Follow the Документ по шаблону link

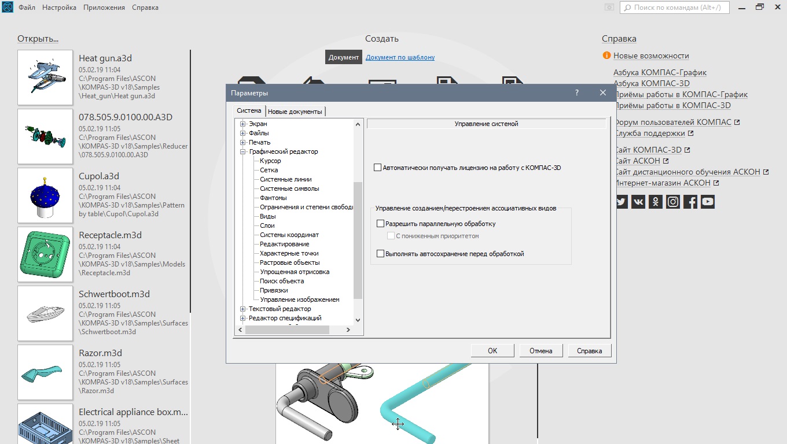[x=400, y=57]
